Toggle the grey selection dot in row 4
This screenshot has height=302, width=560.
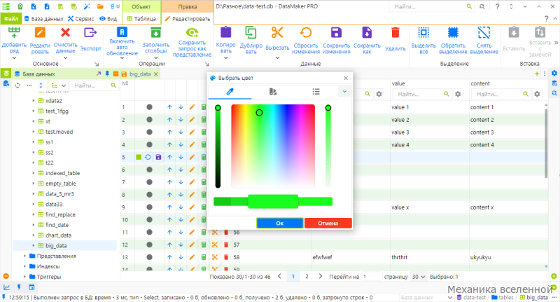pos(149,145)
